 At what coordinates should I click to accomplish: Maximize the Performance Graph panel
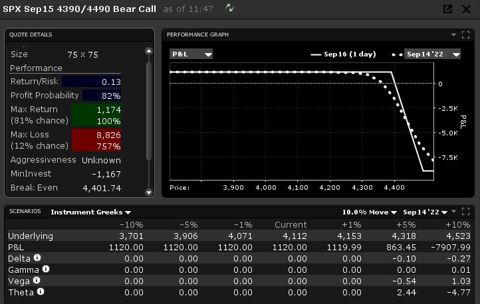click(x=464, y=35)
